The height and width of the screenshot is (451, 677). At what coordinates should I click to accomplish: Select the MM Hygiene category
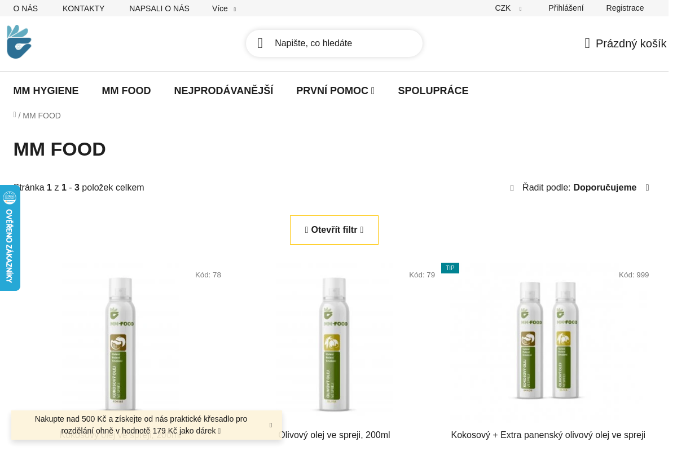coord(46,91)
